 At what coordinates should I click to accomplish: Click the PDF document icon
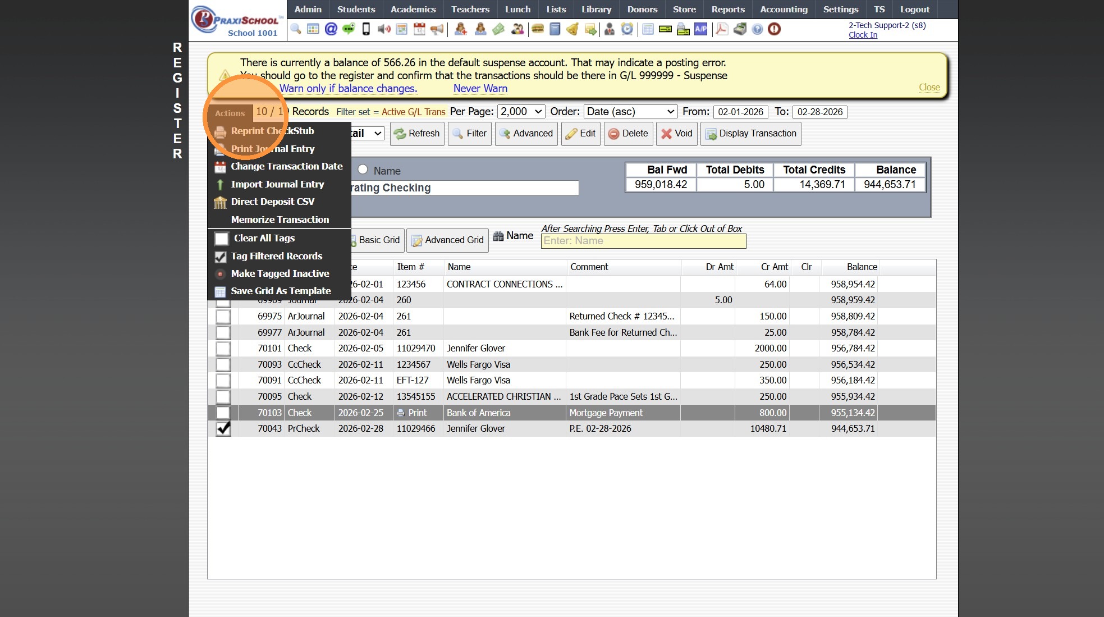click(x=722, y=29)
